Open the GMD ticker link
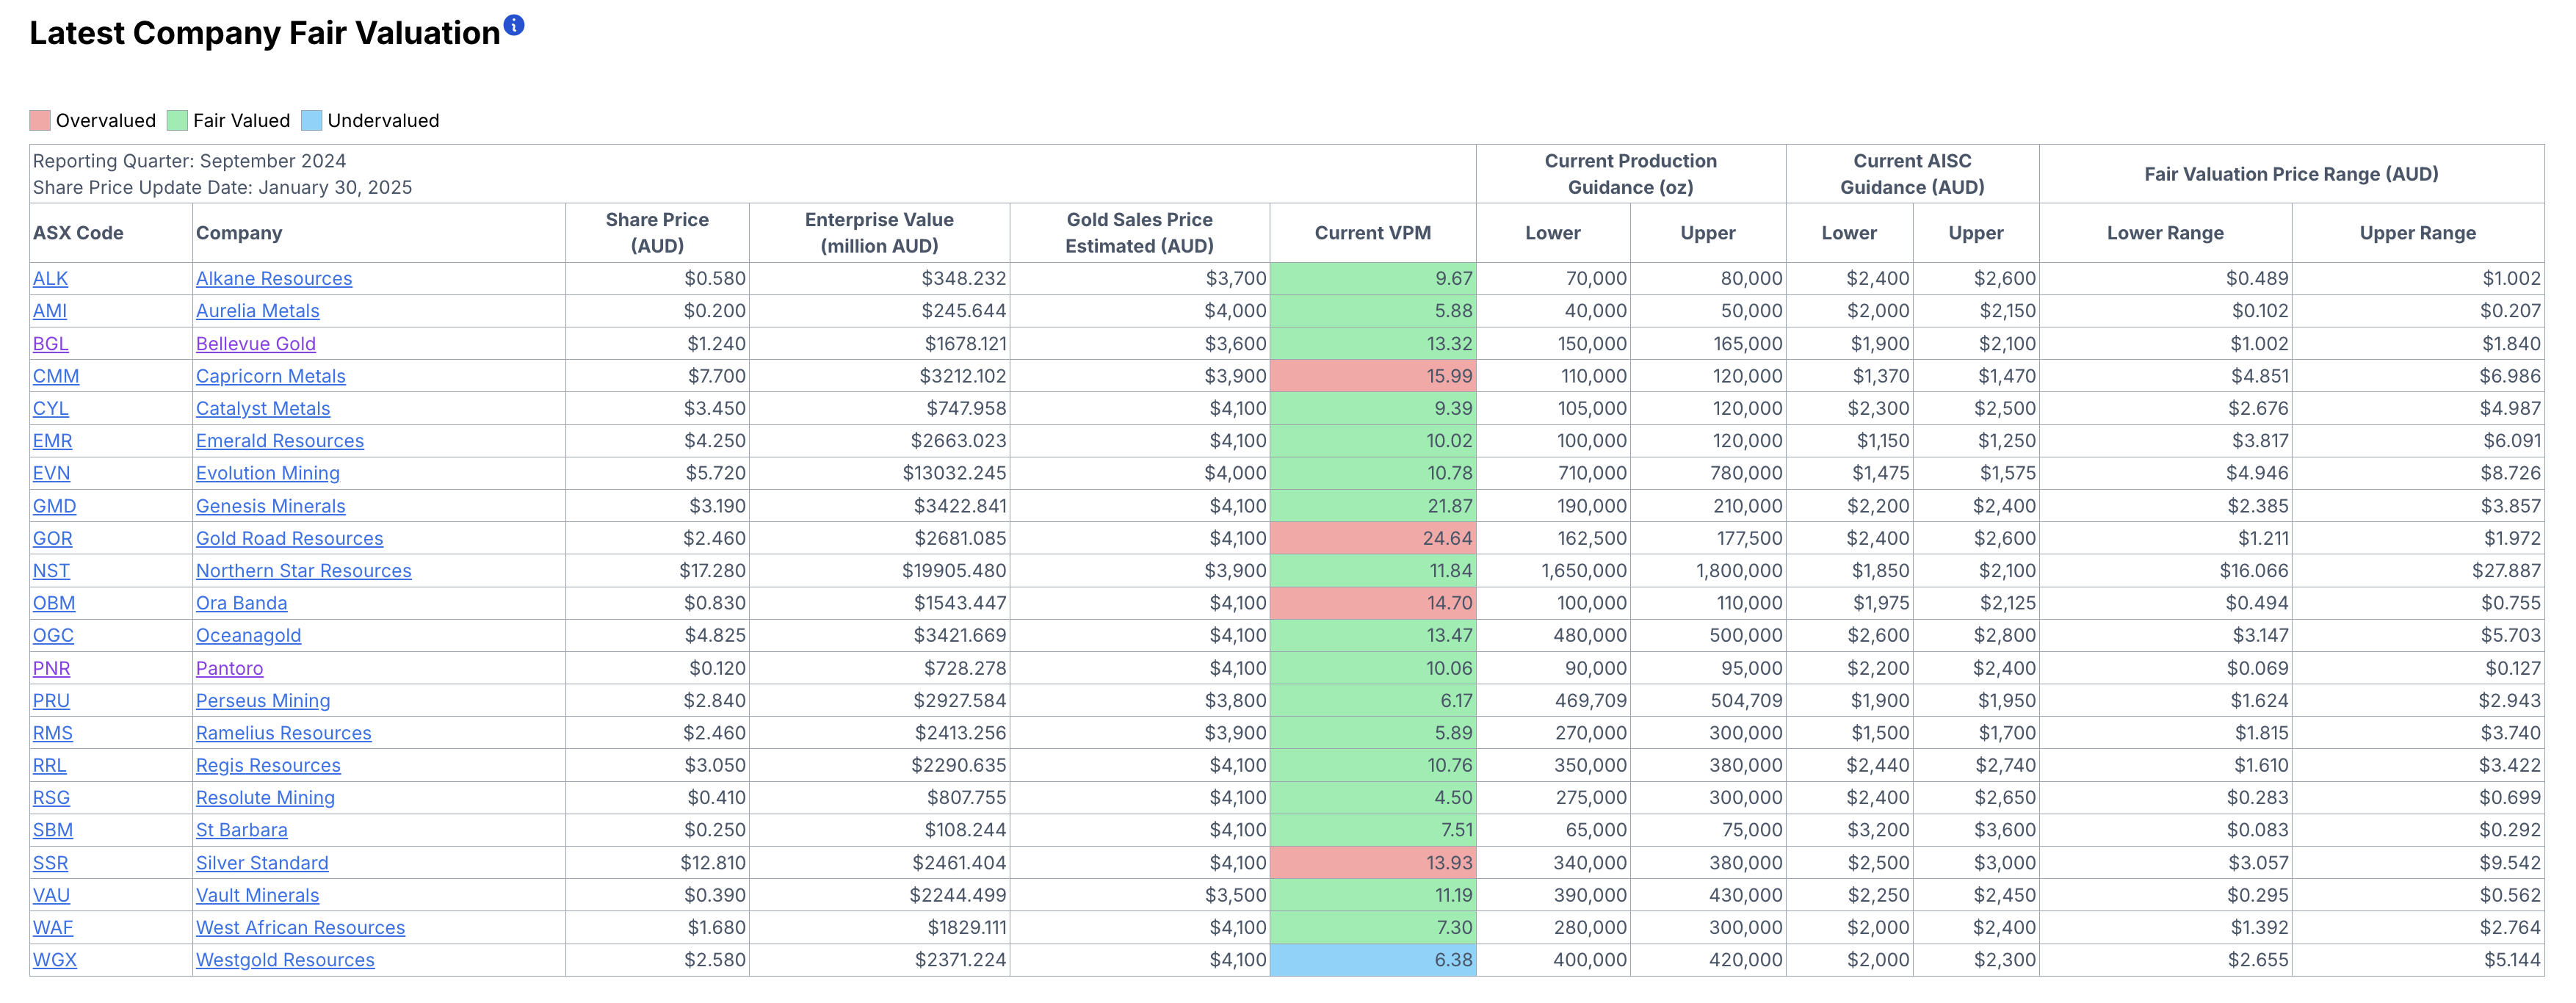The width and height of the screenshot is (2576, 1003). pyautogui.click(x=54, y=506)
